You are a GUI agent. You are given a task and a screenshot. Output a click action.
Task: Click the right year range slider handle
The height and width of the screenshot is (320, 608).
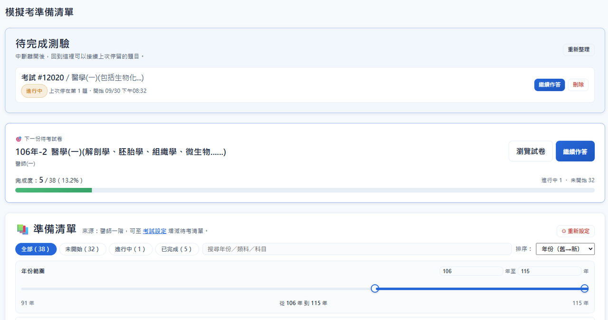(585, 288)
